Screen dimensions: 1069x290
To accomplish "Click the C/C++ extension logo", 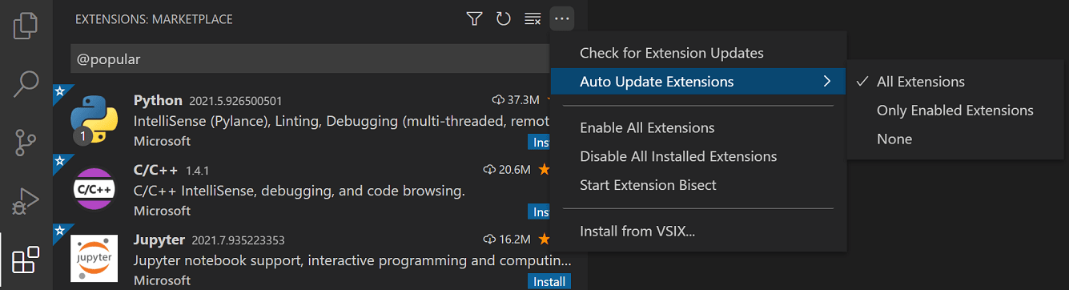I will 94,189.
